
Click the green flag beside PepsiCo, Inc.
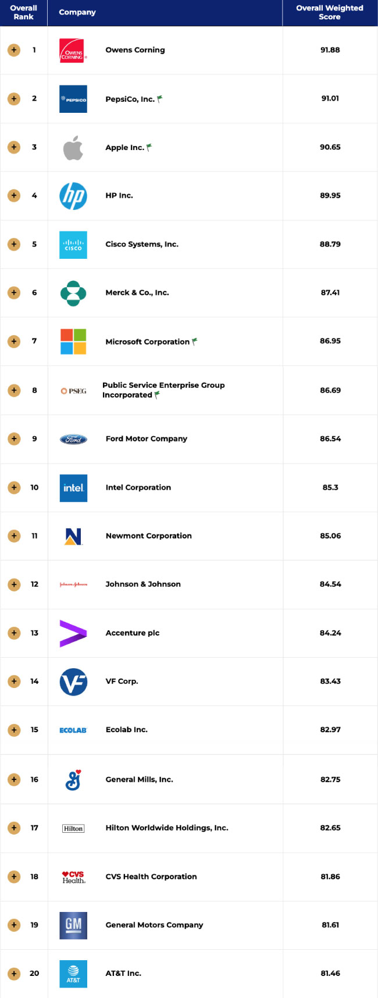(160, 99)
